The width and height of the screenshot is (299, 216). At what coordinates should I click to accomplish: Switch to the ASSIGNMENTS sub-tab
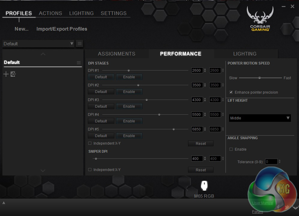point(117,54)
